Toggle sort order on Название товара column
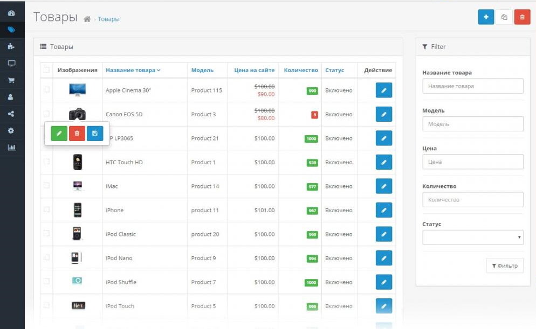The height and width of the screenshot is (329, 536). [x=133, y=70]
